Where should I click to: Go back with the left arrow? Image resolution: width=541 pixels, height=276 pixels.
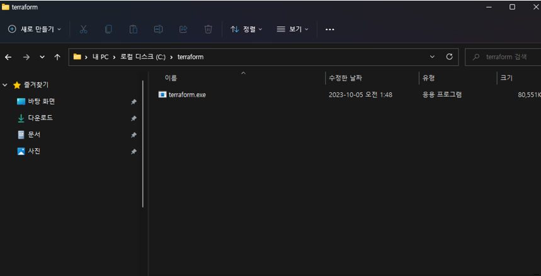pyautogui.click(x=8, y=57)
